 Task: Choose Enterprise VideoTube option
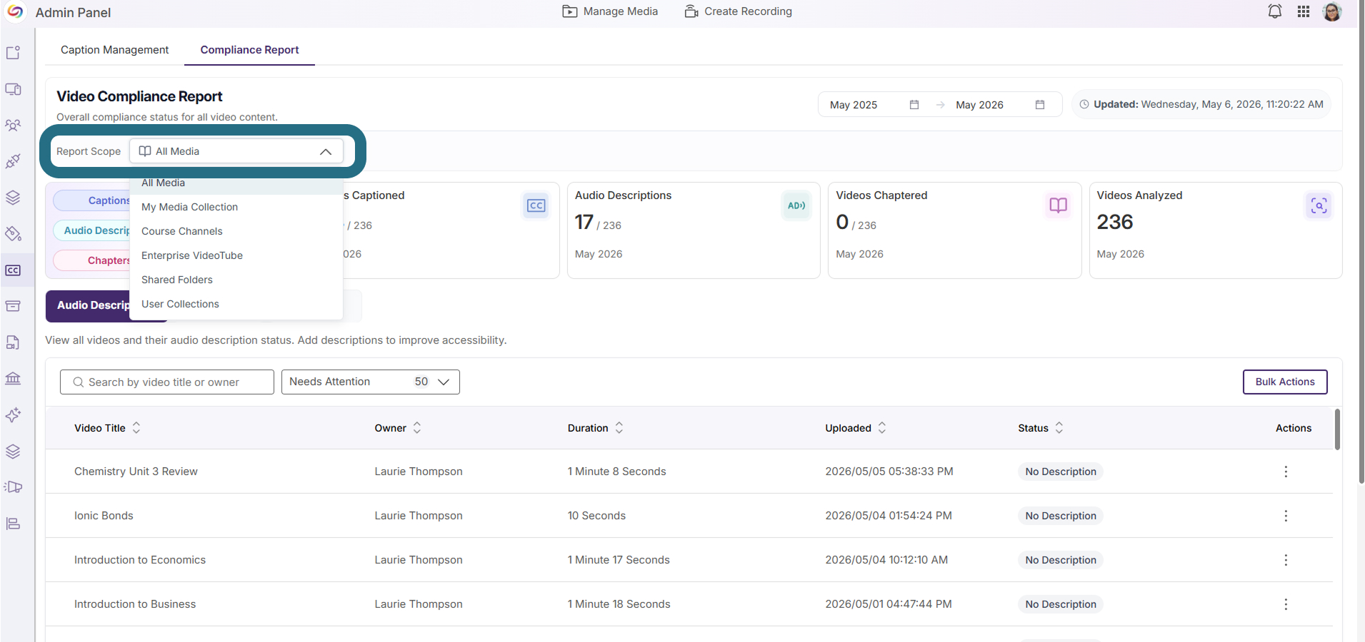192,255
